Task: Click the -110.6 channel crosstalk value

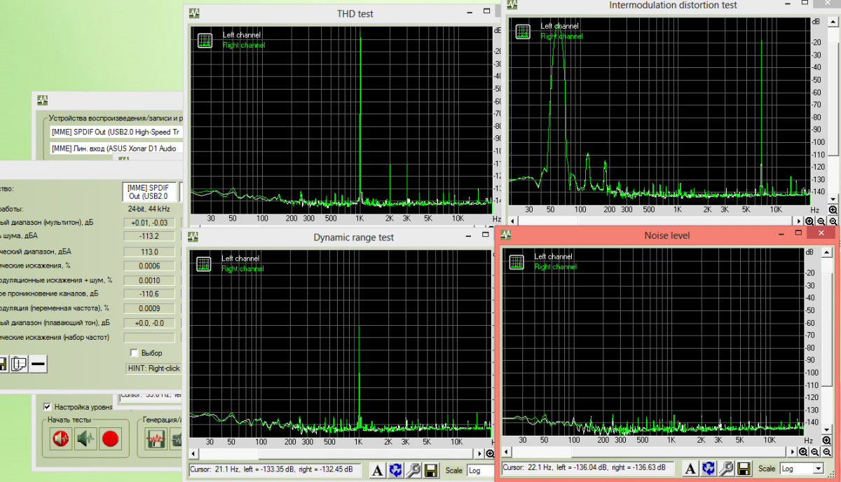Action: 151,294
